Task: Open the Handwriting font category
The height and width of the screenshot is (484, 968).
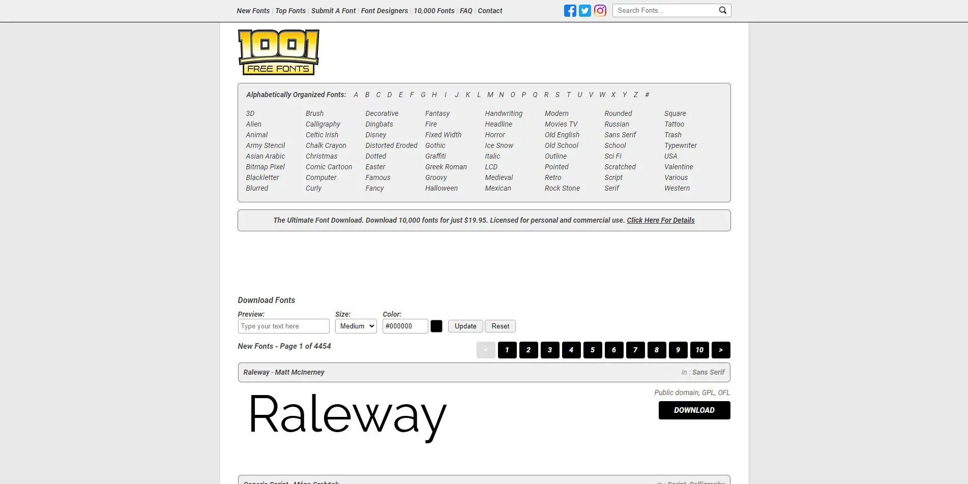Action: (x=504, y=113)
